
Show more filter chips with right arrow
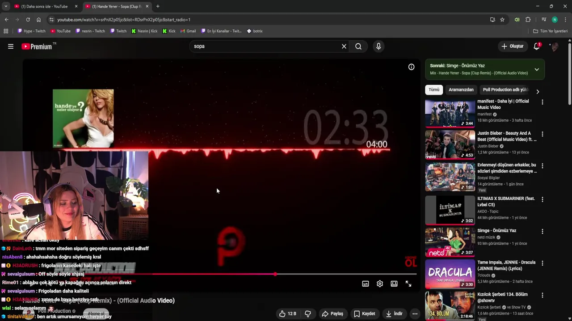538,91
